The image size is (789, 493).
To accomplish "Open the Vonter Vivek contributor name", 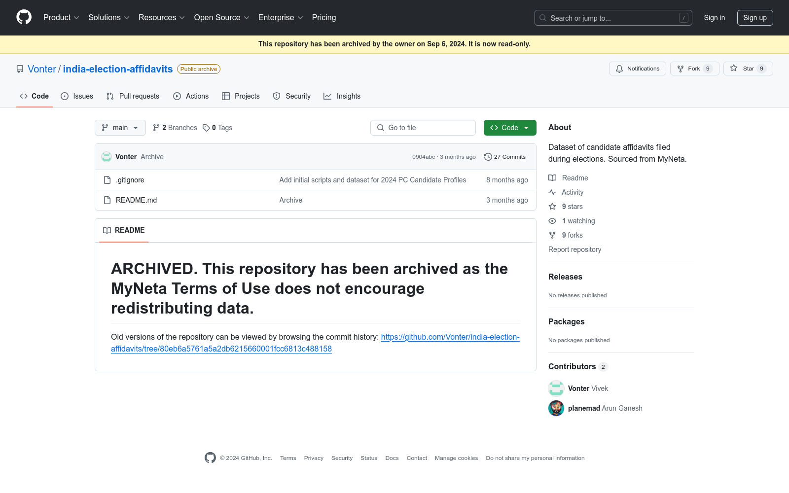I will (x=588, y=388).
